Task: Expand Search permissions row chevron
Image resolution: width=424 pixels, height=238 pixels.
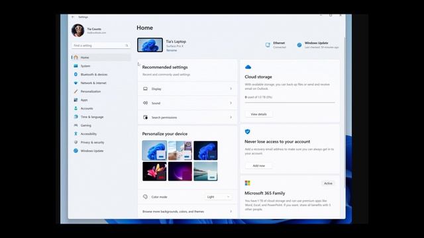Action: click(x=231, y=118)
